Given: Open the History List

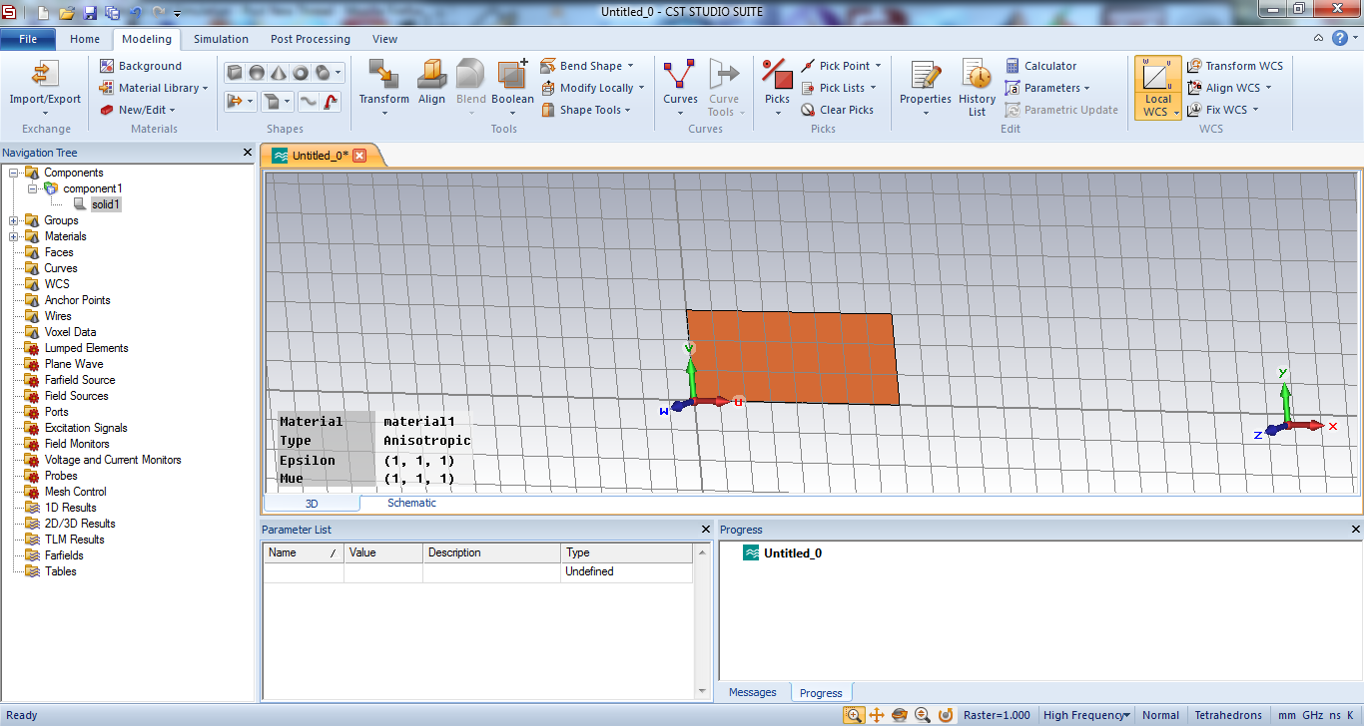Looking at the screenshot, I should (x=976, y=87).
